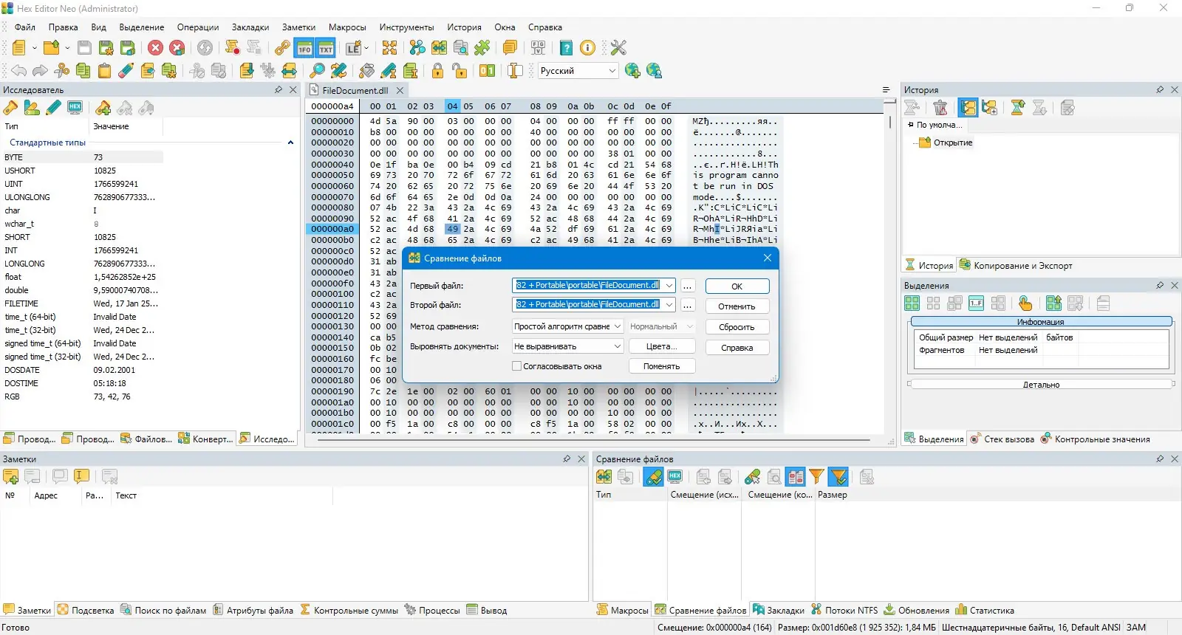The width and height of the screenshot is (1182, 635).
Task: Switch to Контрольные суммы tab
Action: pyautogui.click(x=349, y=611)
